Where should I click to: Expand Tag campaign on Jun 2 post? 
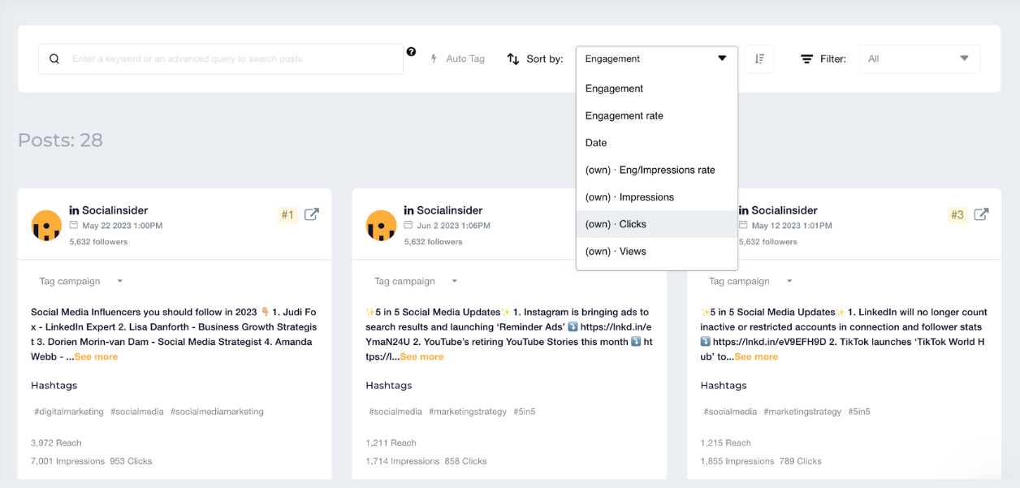416,281
